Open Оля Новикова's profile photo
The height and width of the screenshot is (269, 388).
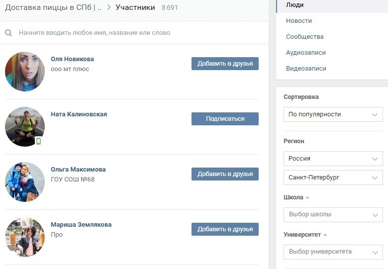(x=25, y=72)
